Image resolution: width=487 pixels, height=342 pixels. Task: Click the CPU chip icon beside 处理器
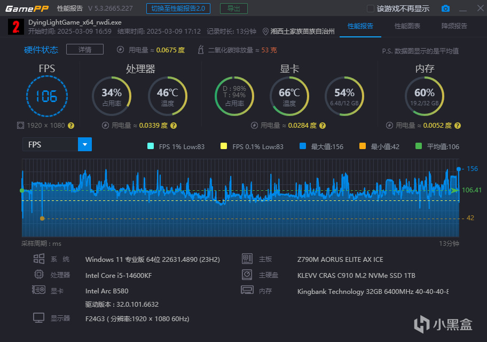[x=39, y=274]
